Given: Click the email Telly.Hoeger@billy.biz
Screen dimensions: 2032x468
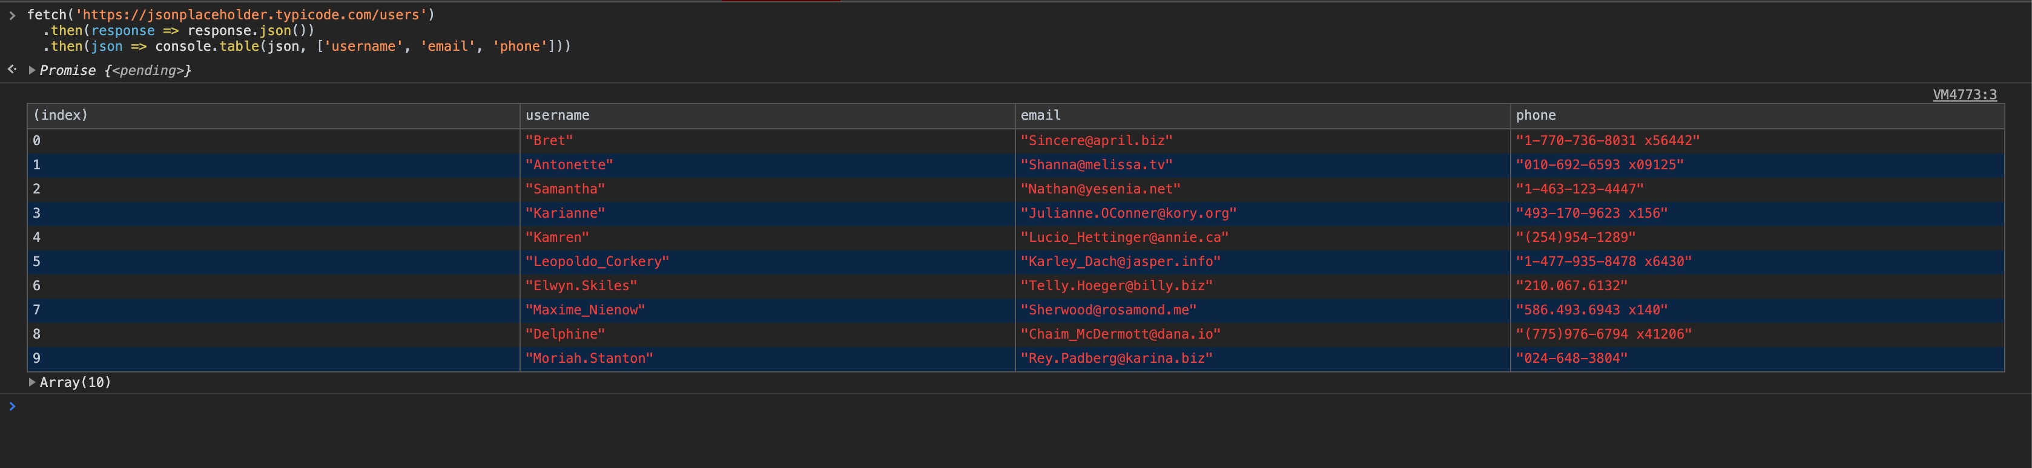Looking at the screenshot, I should [x=1117, y=286].
